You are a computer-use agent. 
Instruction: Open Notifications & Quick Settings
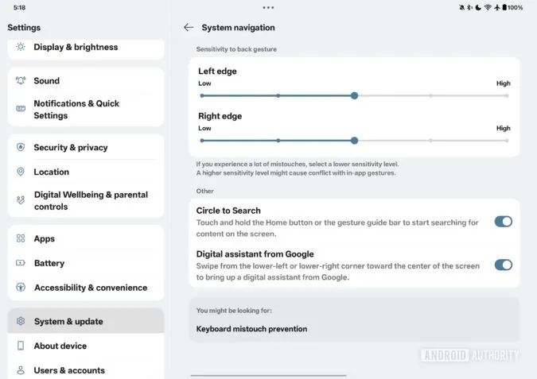point(86,110)
